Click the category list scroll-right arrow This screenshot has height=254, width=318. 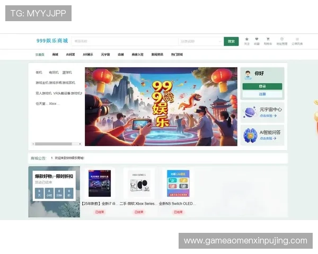click(x=80, y=144)
